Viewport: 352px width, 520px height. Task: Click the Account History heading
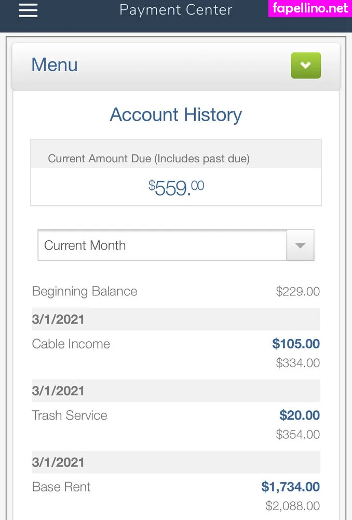click(176, 114)
